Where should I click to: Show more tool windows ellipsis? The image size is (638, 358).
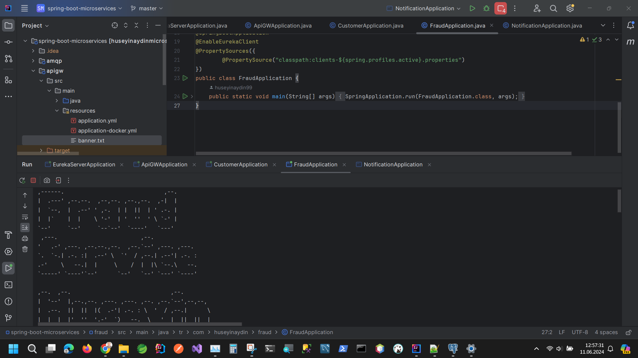9,97
